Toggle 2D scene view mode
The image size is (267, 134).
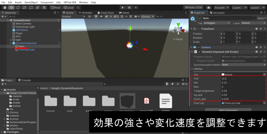pos(89,16)
